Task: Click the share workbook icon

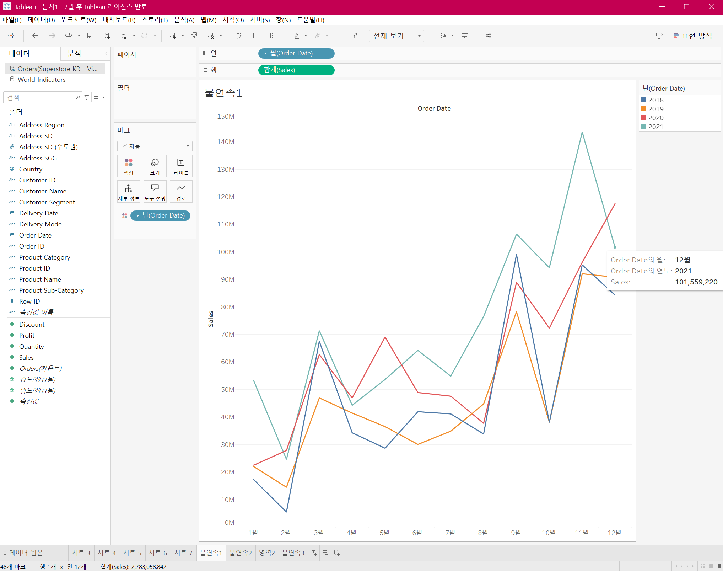Action: 489,36
